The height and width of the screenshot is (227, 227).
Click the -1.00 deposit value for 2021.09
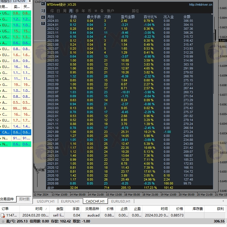coord(167,132)
